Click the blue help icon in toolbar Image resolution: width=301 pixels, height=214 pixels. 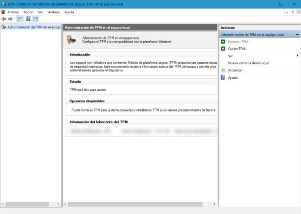coord(28,19)
